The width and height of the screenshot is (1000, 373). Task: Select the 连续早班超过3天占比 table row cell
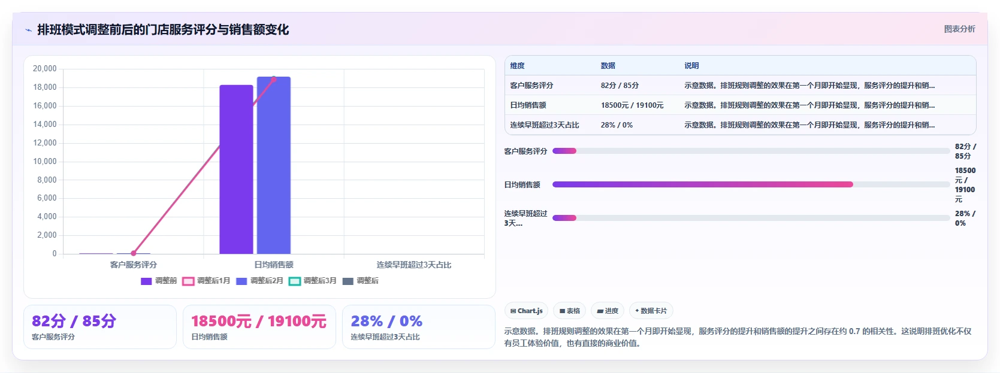[x=545, y=125]
